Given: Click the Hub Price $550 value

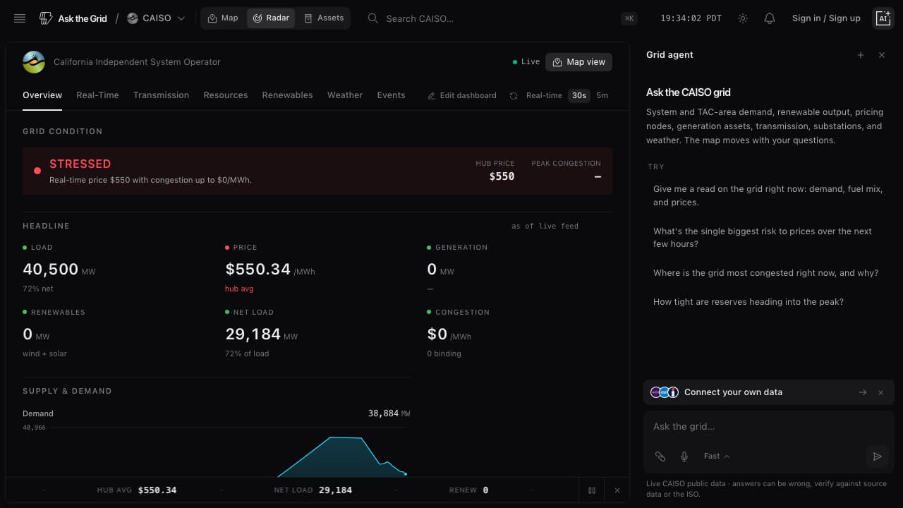Looking at the screenshot, I should pos(502,176).
